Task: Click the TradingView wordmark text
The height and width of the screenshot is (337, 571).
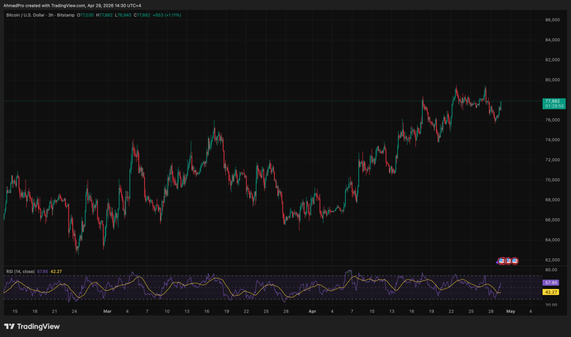Action: click(x=38, y=326)
